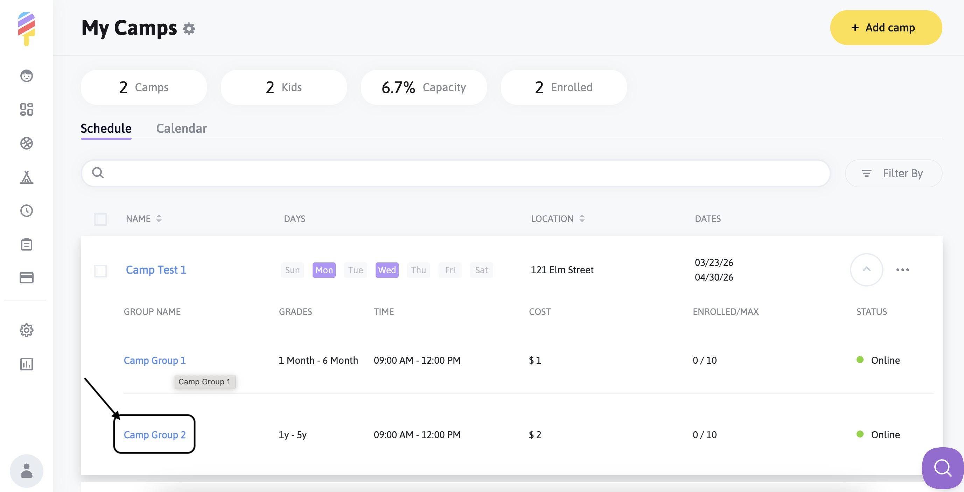
Task: Toggle the Mon day chip for Camp Test 1
Action: 324,270
